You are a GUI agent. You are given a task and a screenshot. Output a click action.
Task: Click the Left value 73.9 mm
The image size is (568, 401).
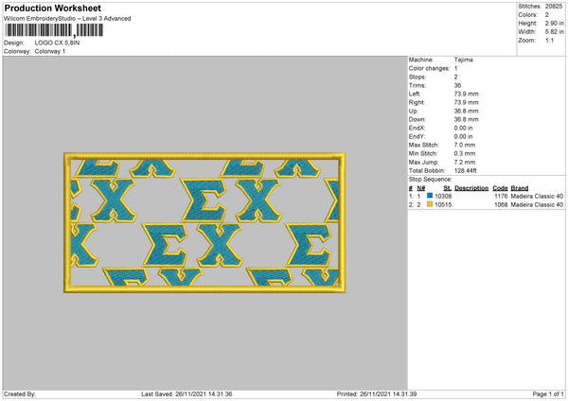coord(466,94)
